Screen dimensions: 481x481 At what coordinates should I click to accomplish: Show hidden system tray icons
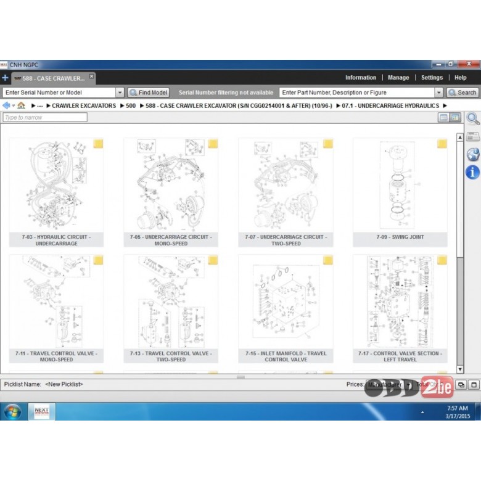point(422,412)
